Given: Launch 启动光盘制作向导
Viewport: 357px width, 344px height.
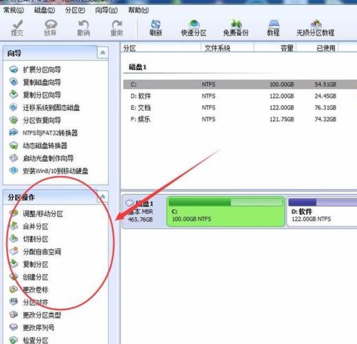Looking at the screenshot, I should (x=42, y=158).
